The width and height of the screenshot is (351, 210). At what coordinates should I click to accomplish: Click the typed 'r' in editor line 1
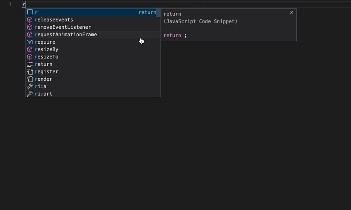coord(24,5)
